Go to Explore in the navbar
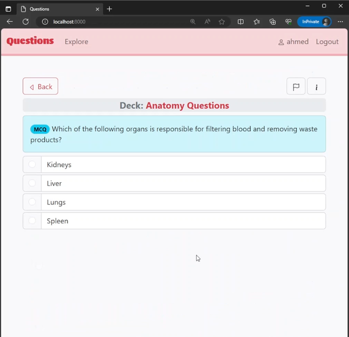349x337 pixels. [76, 42]
